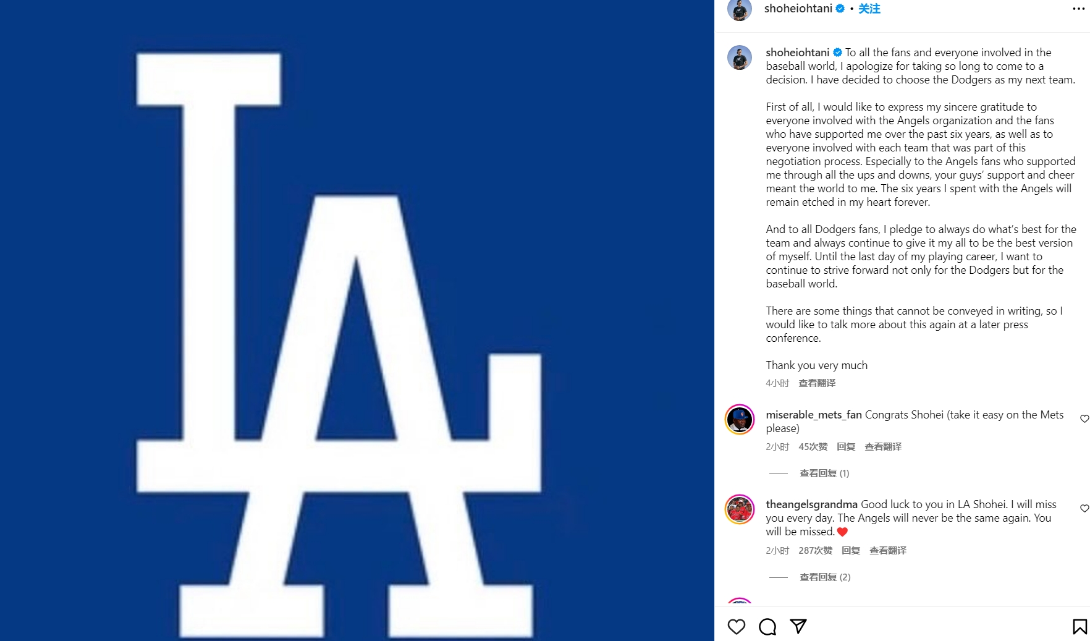Image resolution: width=1090 pixels, height=641 pixels.
Task: Expand the 查看回复 (2) replies
Action: click(x=825, y=577)
